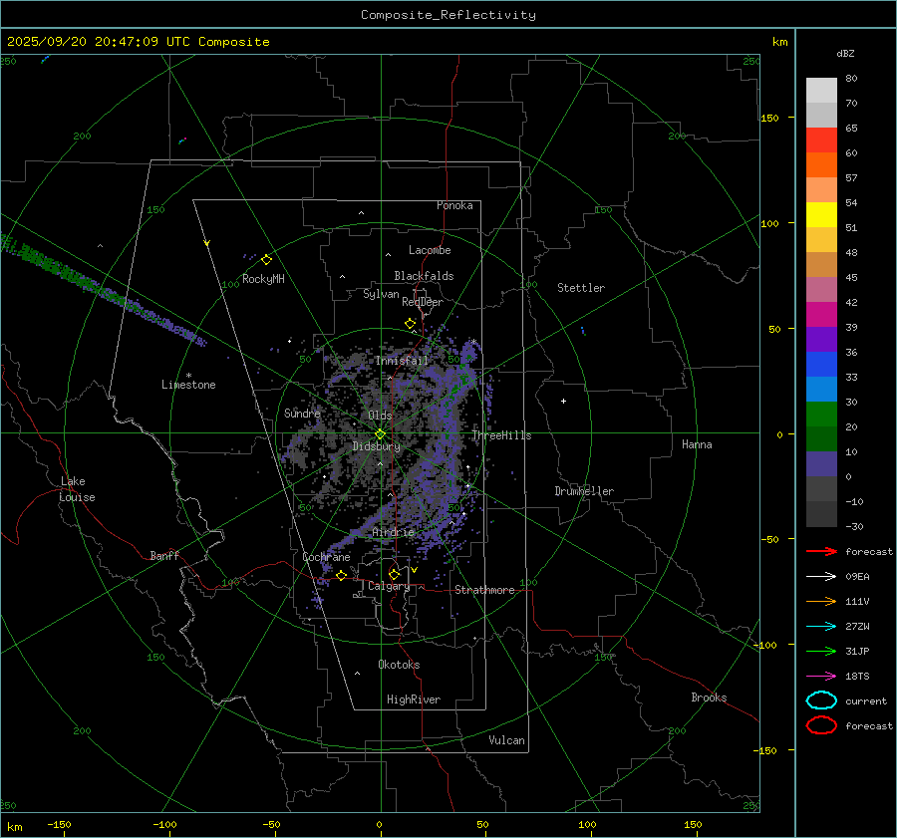Pick the bright yellow swatch in dBZ scale

[821, 214]
